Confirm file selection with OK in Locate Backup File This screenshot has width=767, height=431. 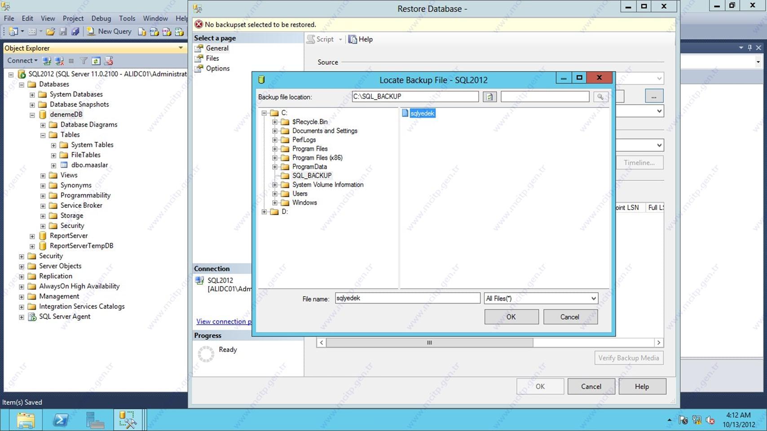[x=511, y=317]
